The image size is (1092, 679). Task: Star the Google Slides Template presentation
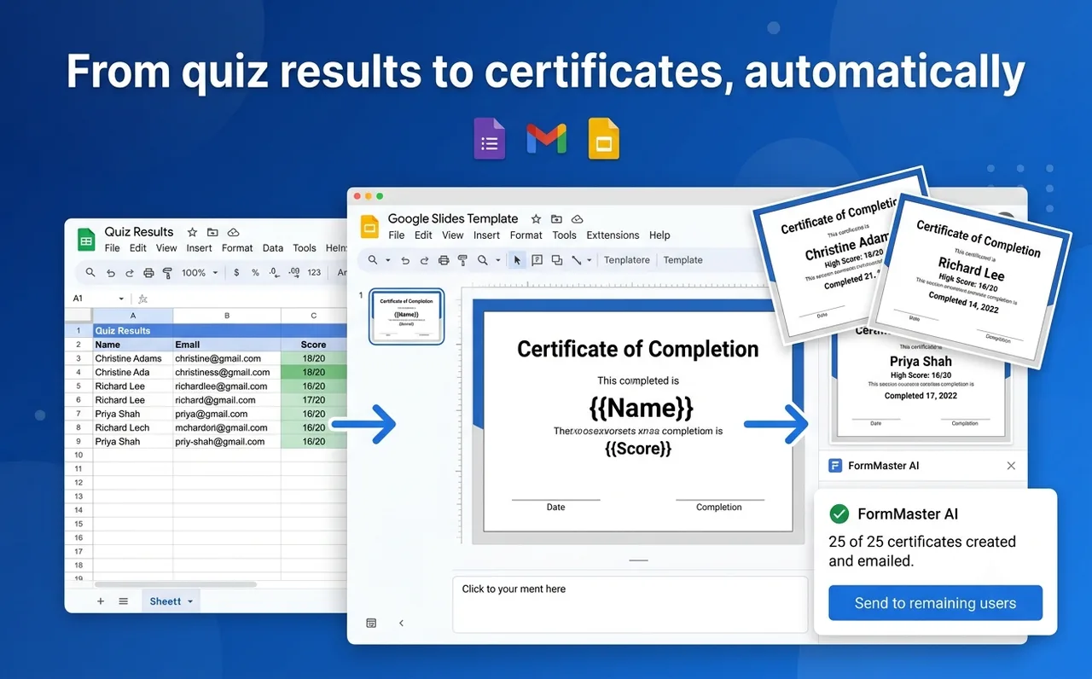point(536,219)
